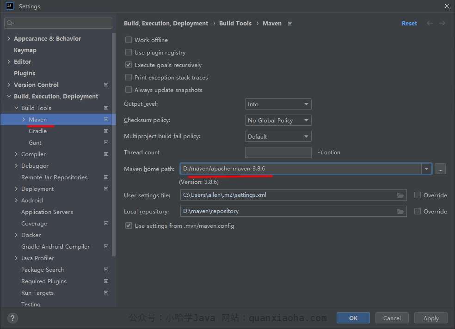This screenshot has width=455, height=329.
Task: Click the project-level icon beside Coverage
Action: (x=106, y=224)
